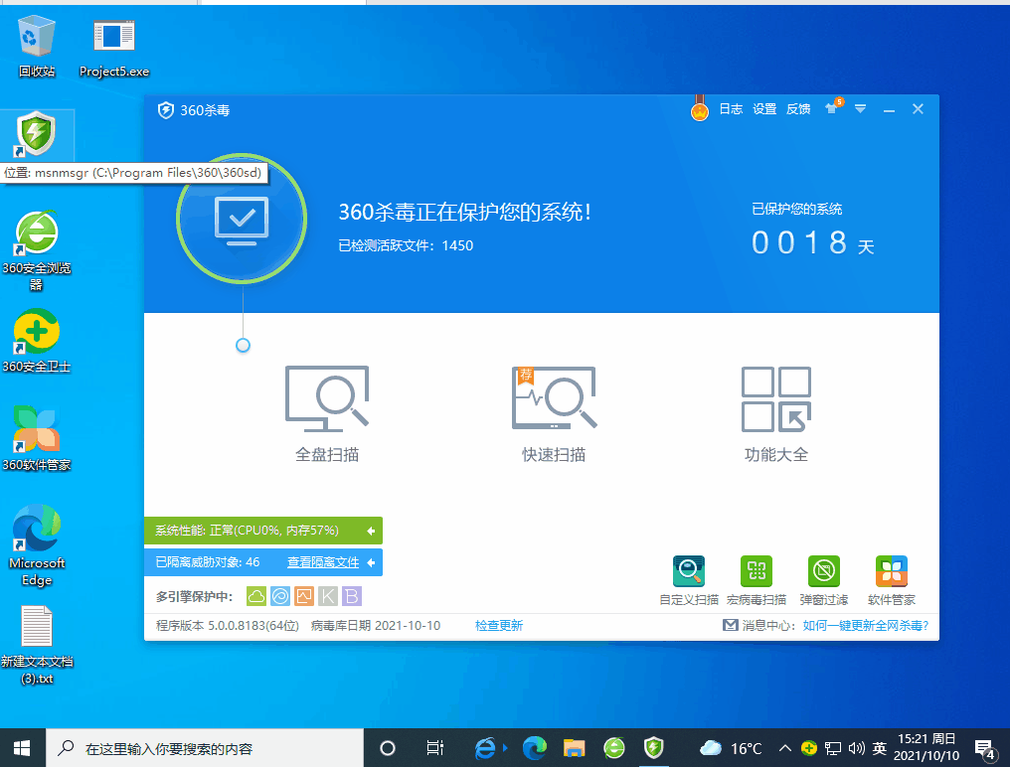Open the full features panel (功能大全)
The height and width of the screenshot is (767, 1010).
click(x=776, y=413)
